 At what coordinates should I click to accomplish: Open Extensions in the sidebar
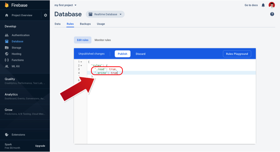pyautogui.click(x=18, y=134)
